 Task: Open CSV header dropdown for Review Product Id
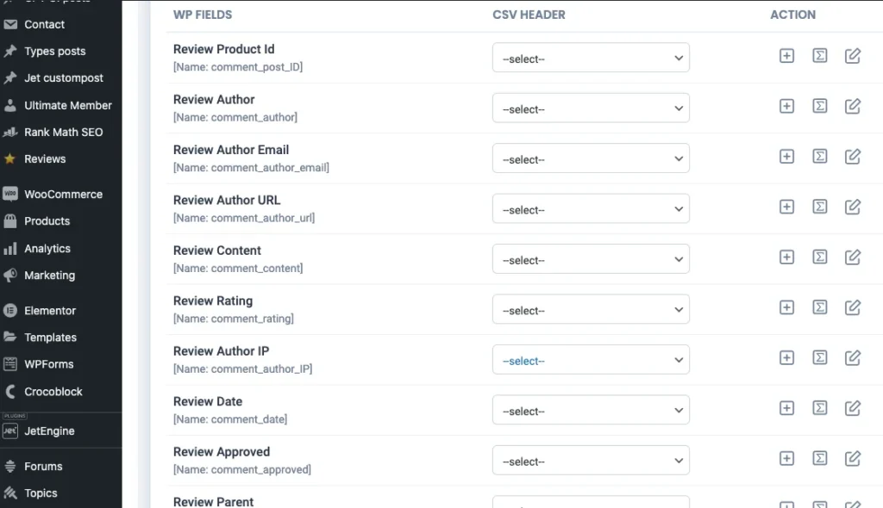[591, 59]
